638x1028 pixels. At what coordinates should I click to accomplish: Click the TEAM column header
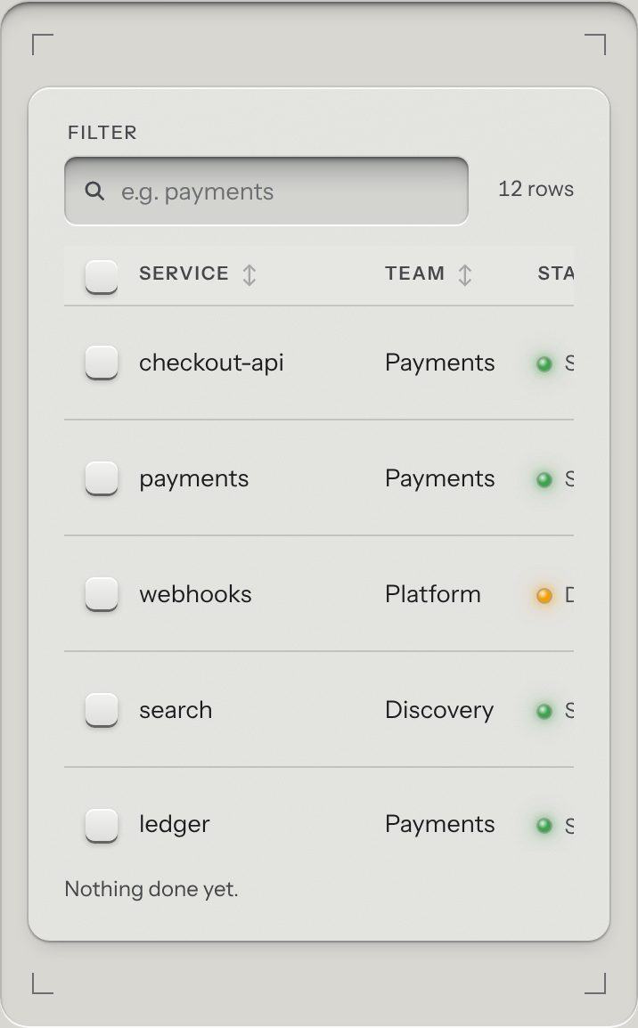(x=415, y=273)
